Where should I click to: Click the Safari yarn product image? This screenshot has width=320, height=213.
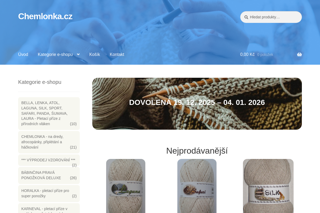[x=197, y=186]
